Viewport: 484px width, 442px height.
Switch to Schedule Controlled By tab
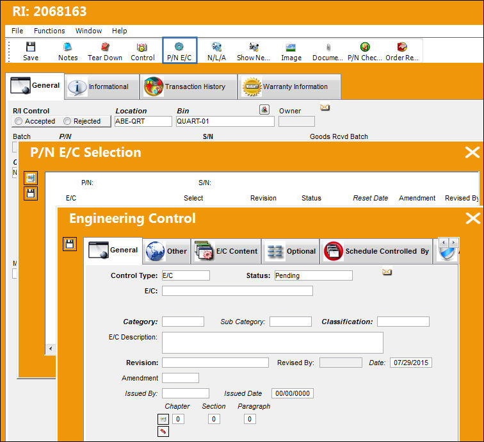[x=376, y=251]
